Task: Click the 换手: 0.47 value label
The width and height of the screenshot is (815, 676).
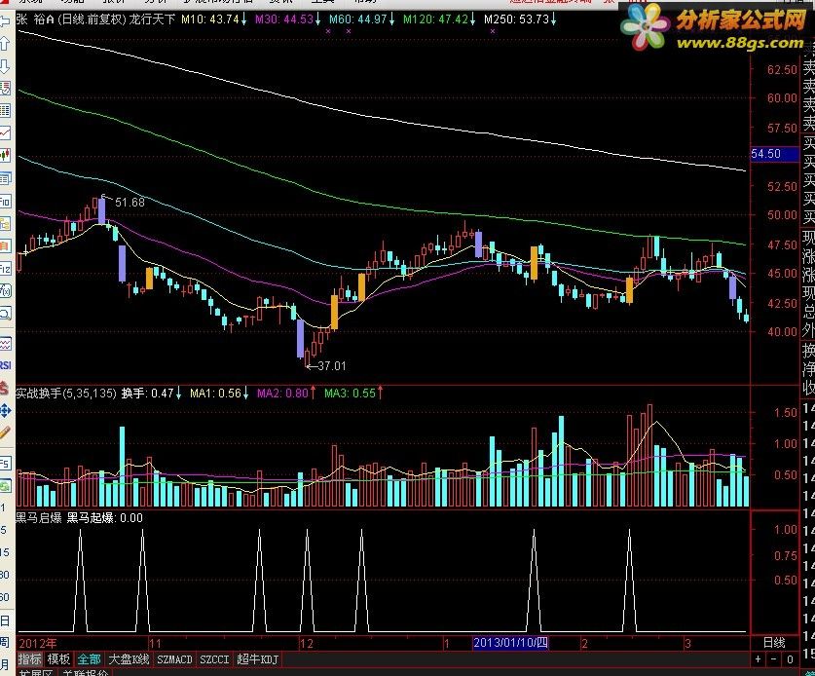Action: [x=151, y=394]
